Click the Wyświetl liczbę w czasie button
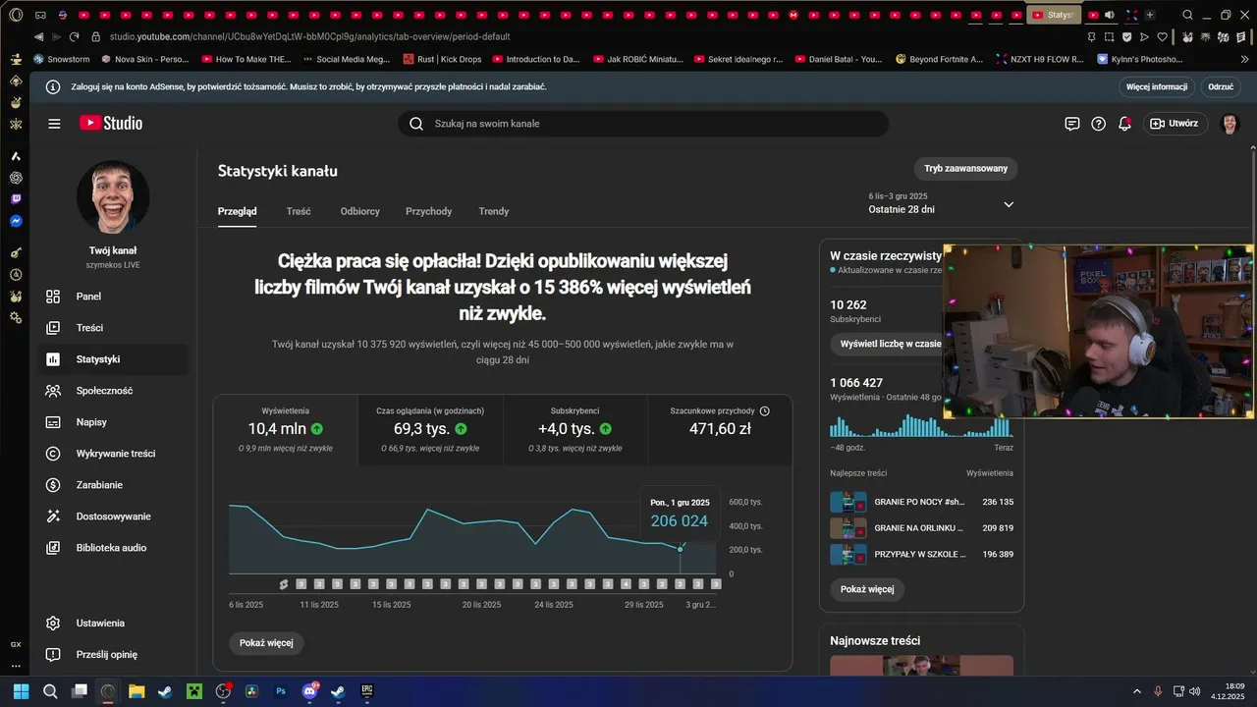Image resolution: width=1257 pixels, height=707 pixels. click(887, 344)
